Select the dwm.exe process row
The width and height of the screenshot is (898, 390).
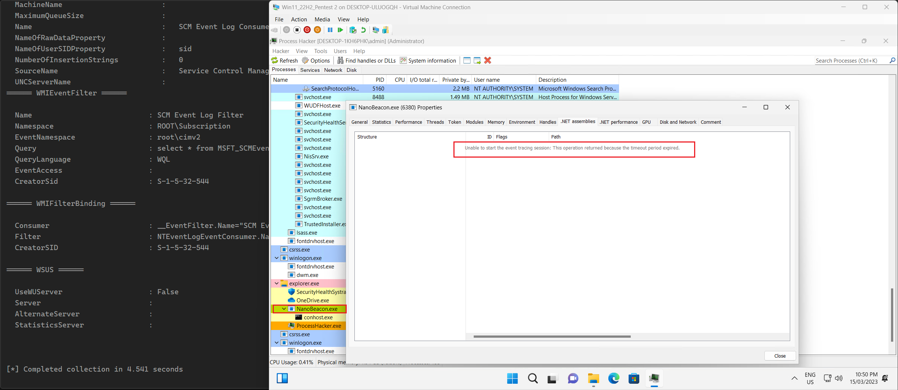pyautogui.click(x=308, y=275)
